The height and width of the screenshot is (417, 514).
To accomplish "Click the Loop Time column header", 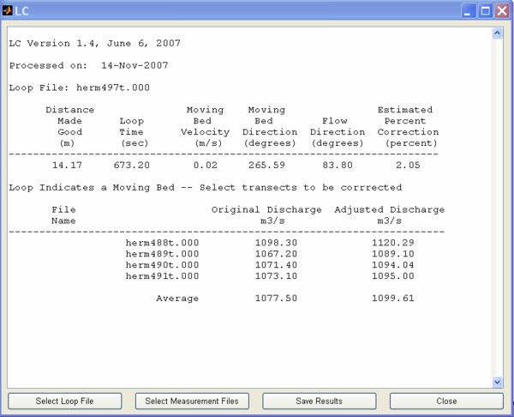I will [x=133, y=132].
